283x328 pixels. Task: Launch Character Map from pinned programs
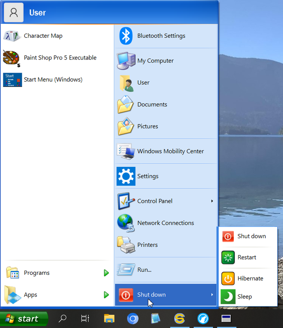click(x=43, y=36)
